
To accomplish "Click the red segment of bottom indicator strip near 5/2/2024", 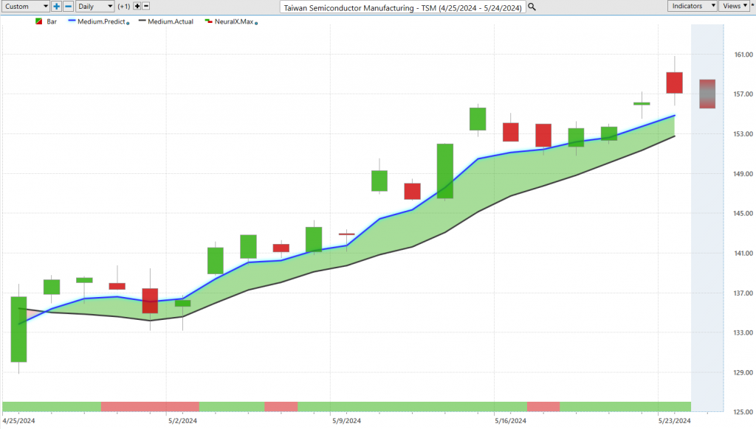I will tap(150, 406).
